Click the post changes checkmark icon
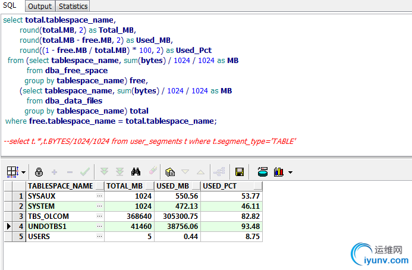The image size is (412, 270). point(85,172)
